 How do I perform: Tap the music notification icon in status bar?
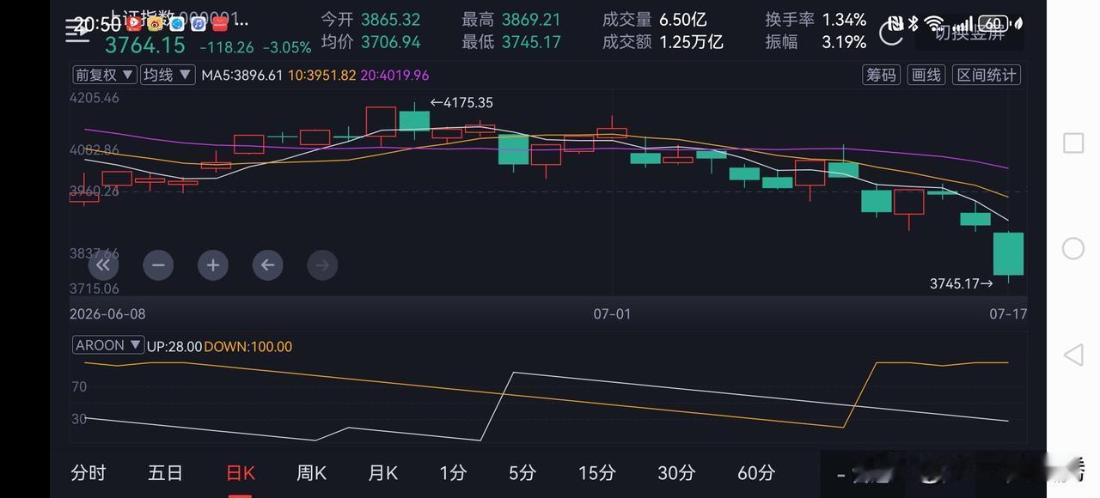[198, 24]
